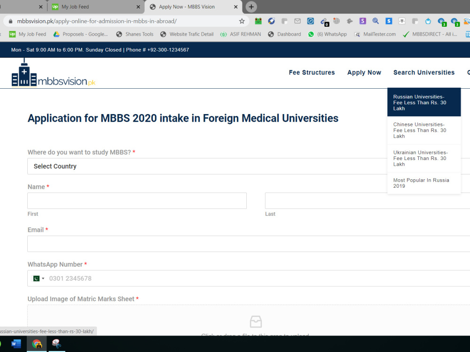This screenshot has height=352, width=470.
Task: Bookmark this page with the star icon
Action: coord(242,21)
